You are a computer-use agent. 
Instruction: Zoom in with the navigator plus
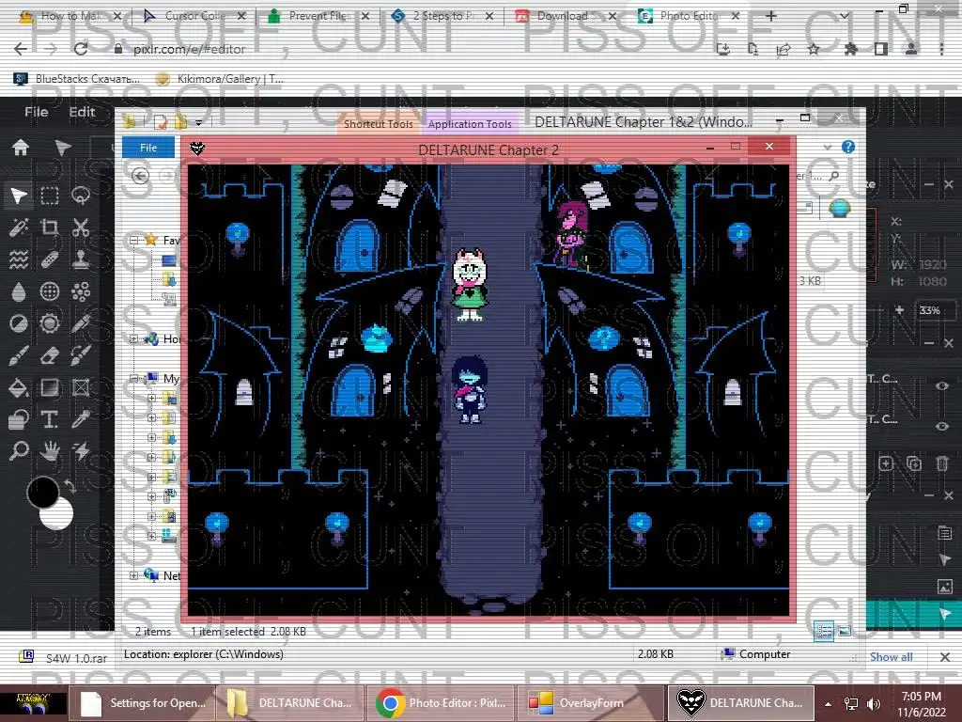click(x=899, y=310)
